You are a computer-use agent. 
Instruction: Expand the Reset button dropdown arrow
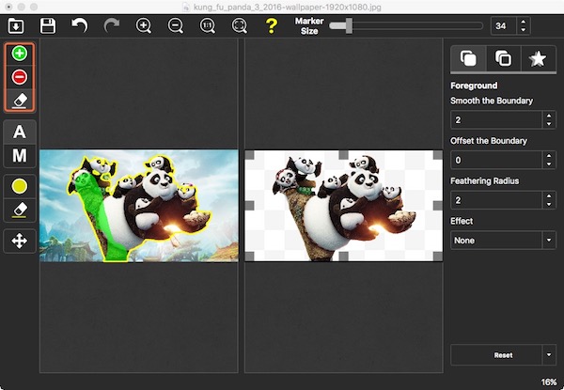(x=549, y=355)
